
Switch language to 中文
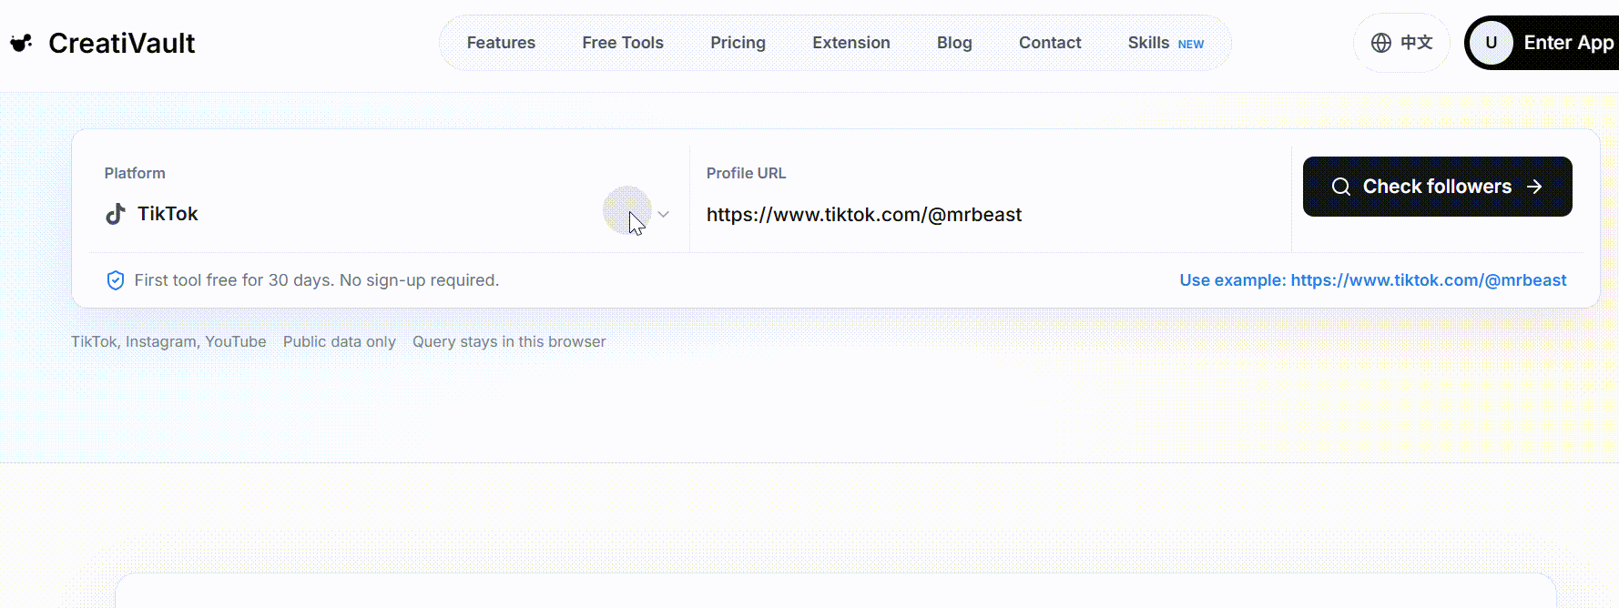(1416, 43)
